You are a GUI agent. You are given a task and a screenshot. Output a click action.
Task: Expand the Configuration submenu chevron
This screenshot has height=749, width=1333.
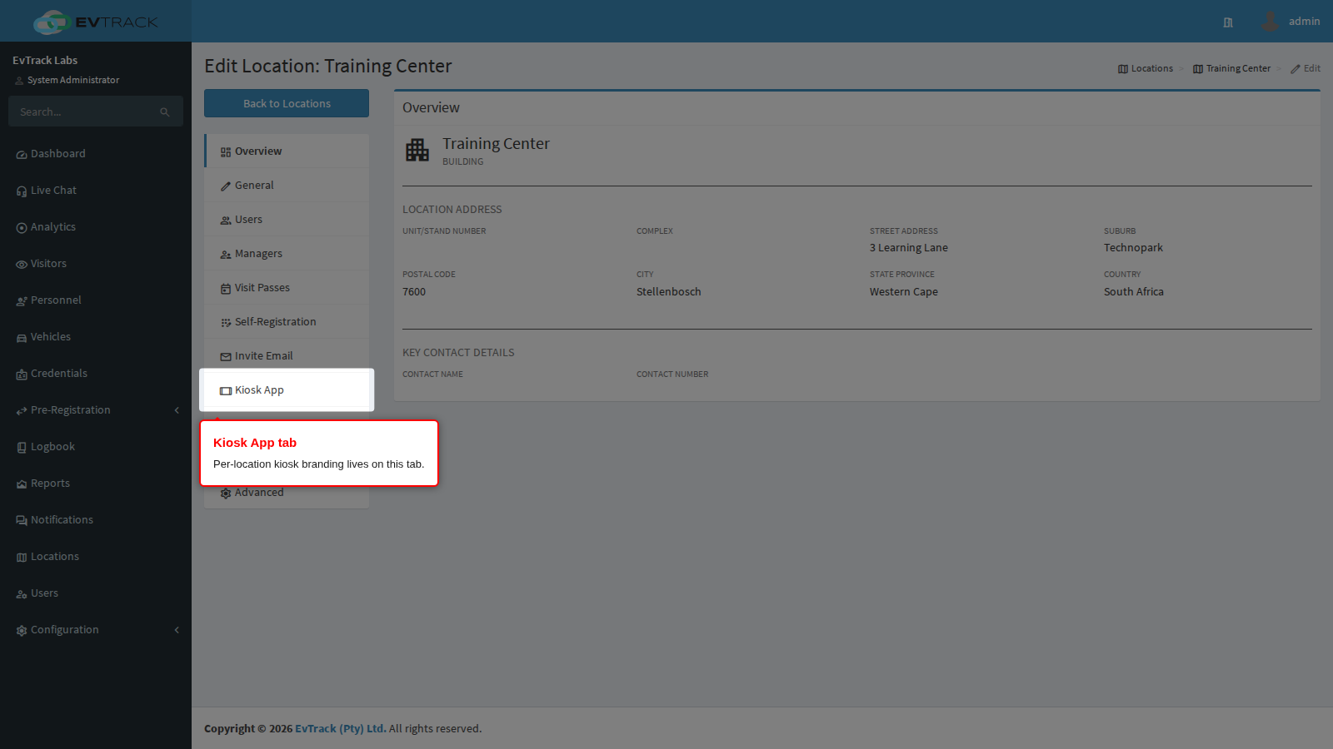[x=177, y=630]
